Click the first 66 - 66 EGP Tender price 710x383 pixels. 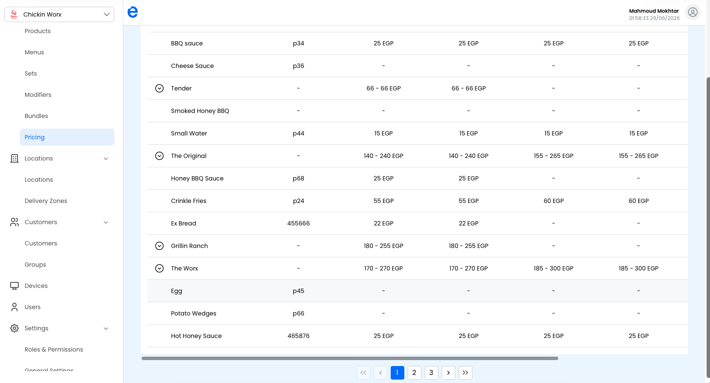(383, 88)
